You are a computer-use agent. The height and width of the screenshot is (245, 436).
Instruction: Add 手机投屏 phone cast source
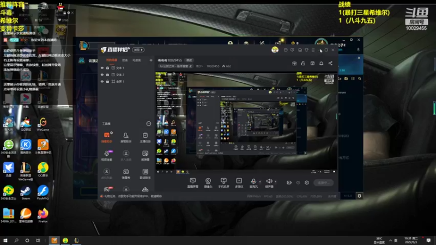223,183
